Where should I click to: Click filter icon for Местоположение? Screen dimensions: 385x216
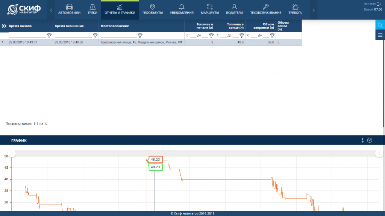140,36
